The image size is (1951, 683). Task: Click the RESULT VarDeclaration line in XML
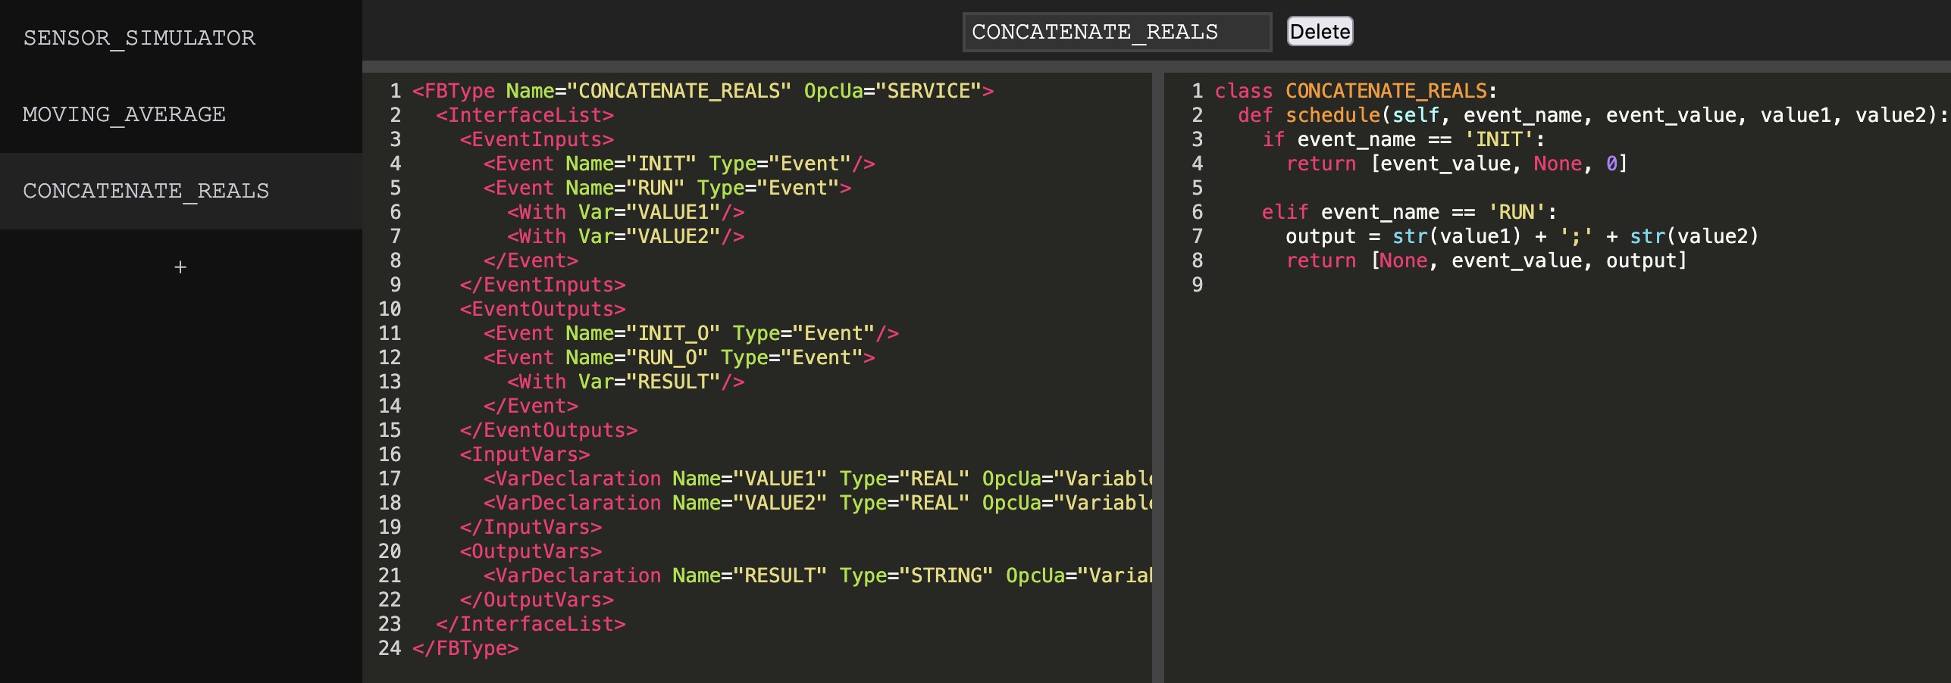[818, 575]
